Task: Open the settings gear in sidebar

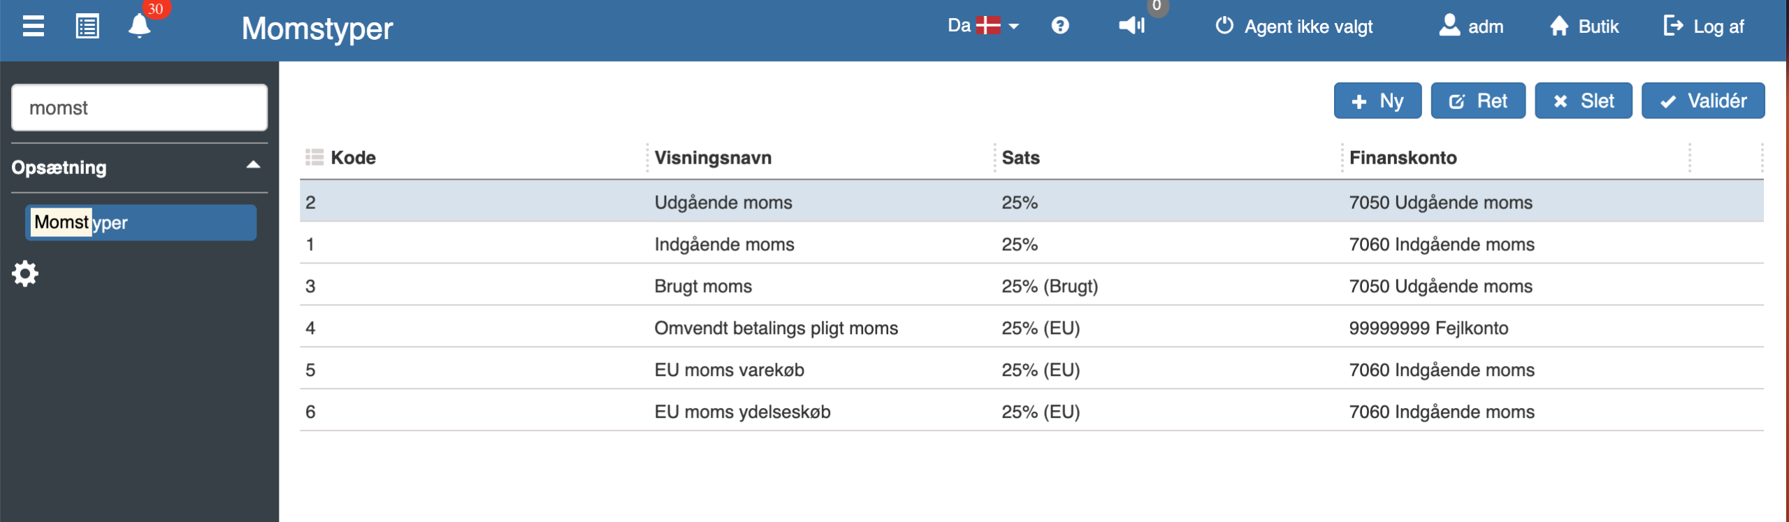Action: pos(25,273)
